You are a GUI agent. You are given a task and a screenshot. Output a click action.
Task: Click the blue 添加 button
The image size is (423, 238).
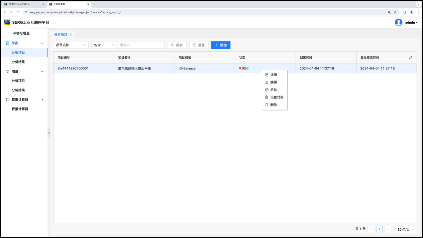pyautogui.click(x=221, y=45)
